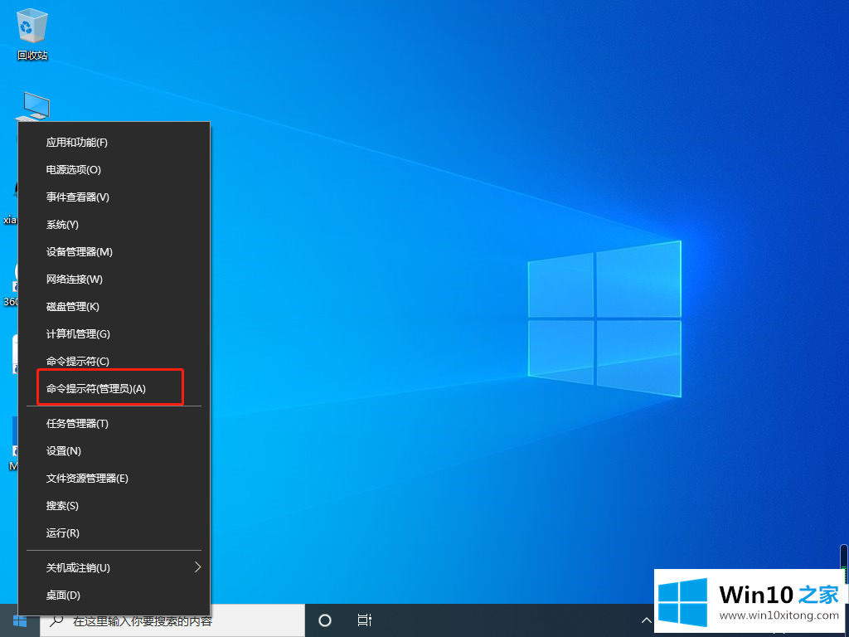
Task: Click the Windows Start button
Action: (x=20, y=620)
